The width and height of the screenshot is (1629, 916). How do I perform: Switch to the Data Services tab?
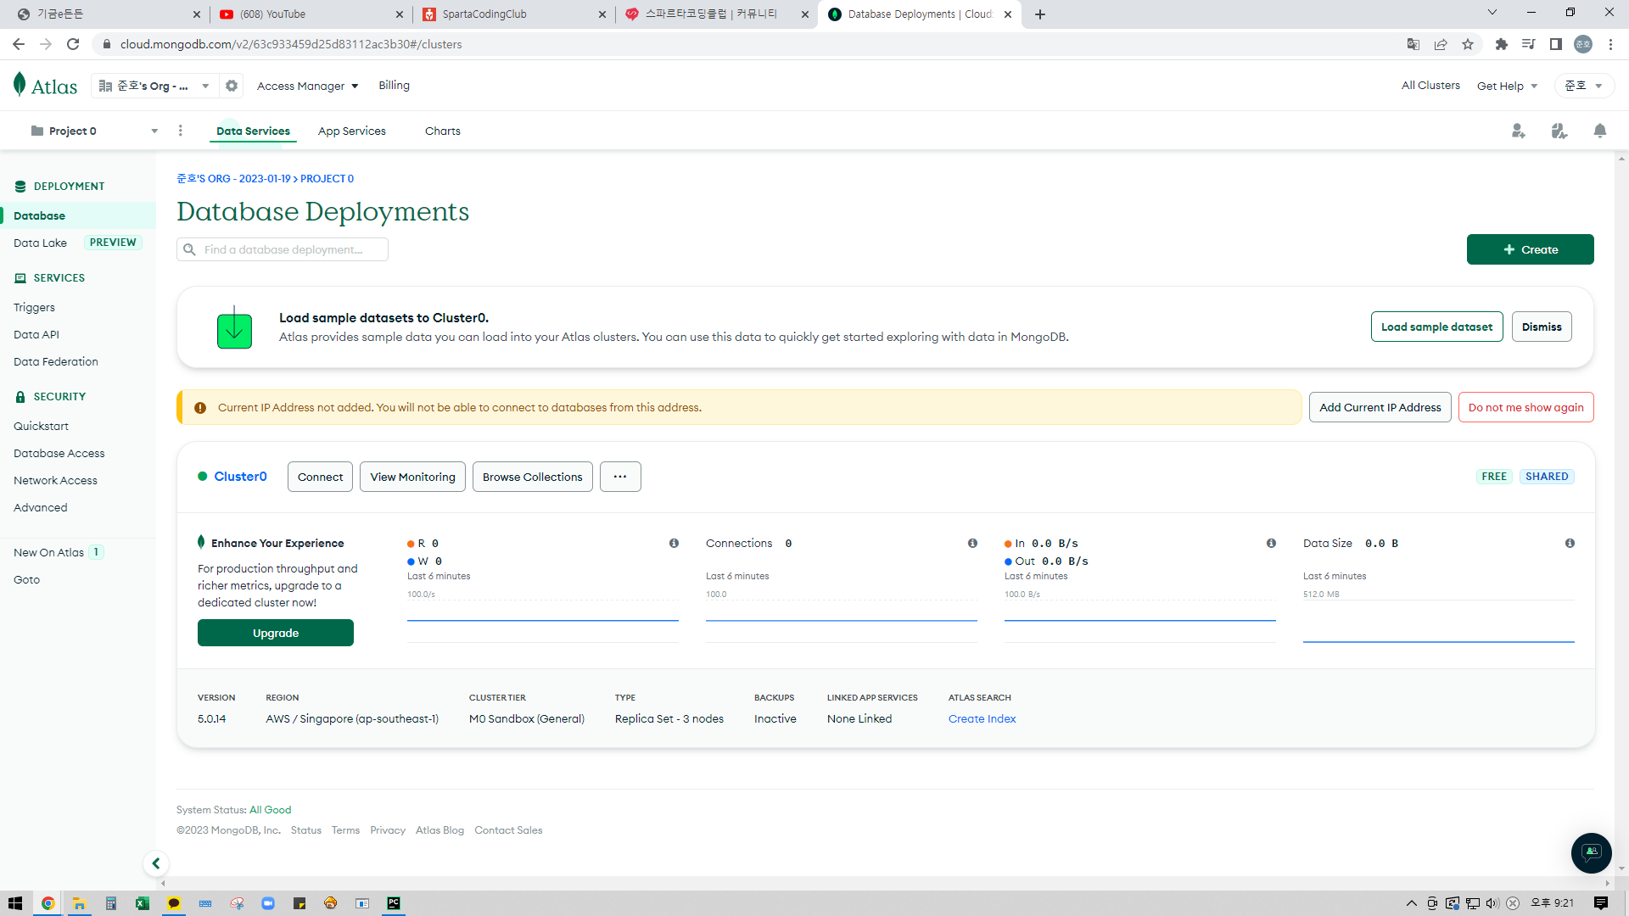point(253,131)
